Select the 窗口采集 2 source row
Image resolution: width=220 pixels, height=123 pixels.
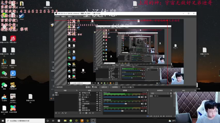click(x=90, y=97)
